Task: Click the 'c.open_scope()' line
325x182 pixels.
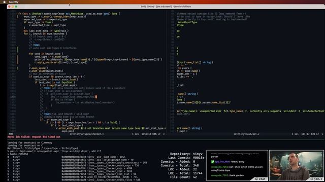Action: click(39, 68)
